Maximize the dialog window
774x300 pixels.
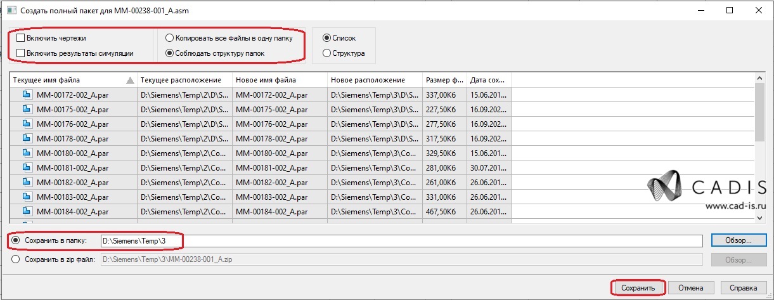pyautogui.click(x=730, y=10)
